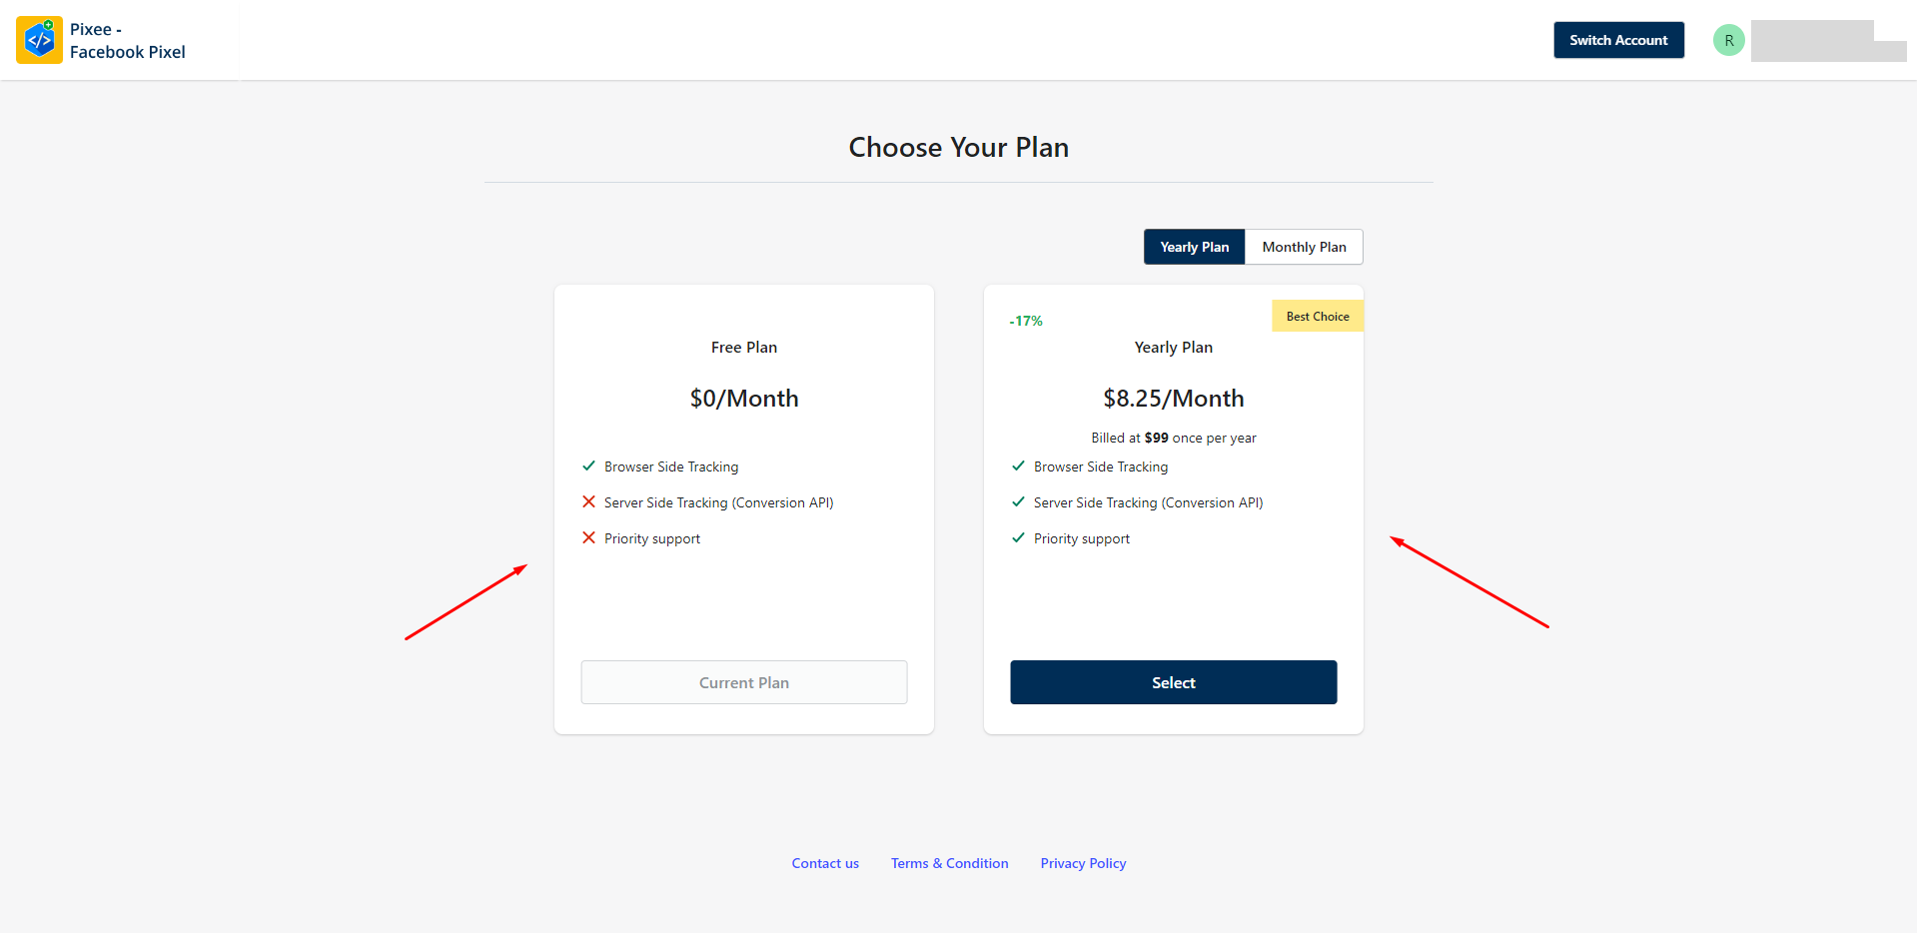The height and width of the screenshot is (933, 1917).
Task: Open the Privacy Policy link
Action: [1083, 863]
